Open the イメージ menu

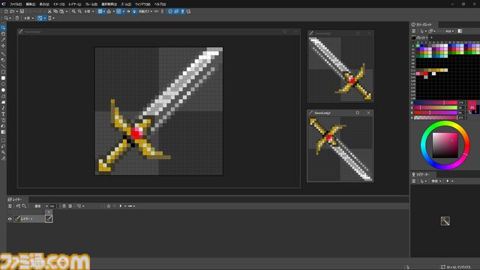[x=59, y=4]
